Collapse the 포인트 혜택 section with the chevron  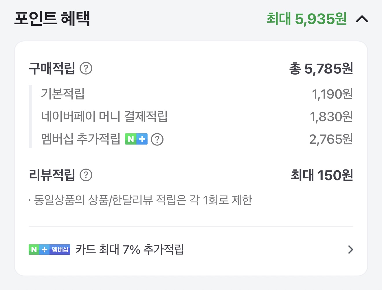pyautogui.click(x=362, y=19)
